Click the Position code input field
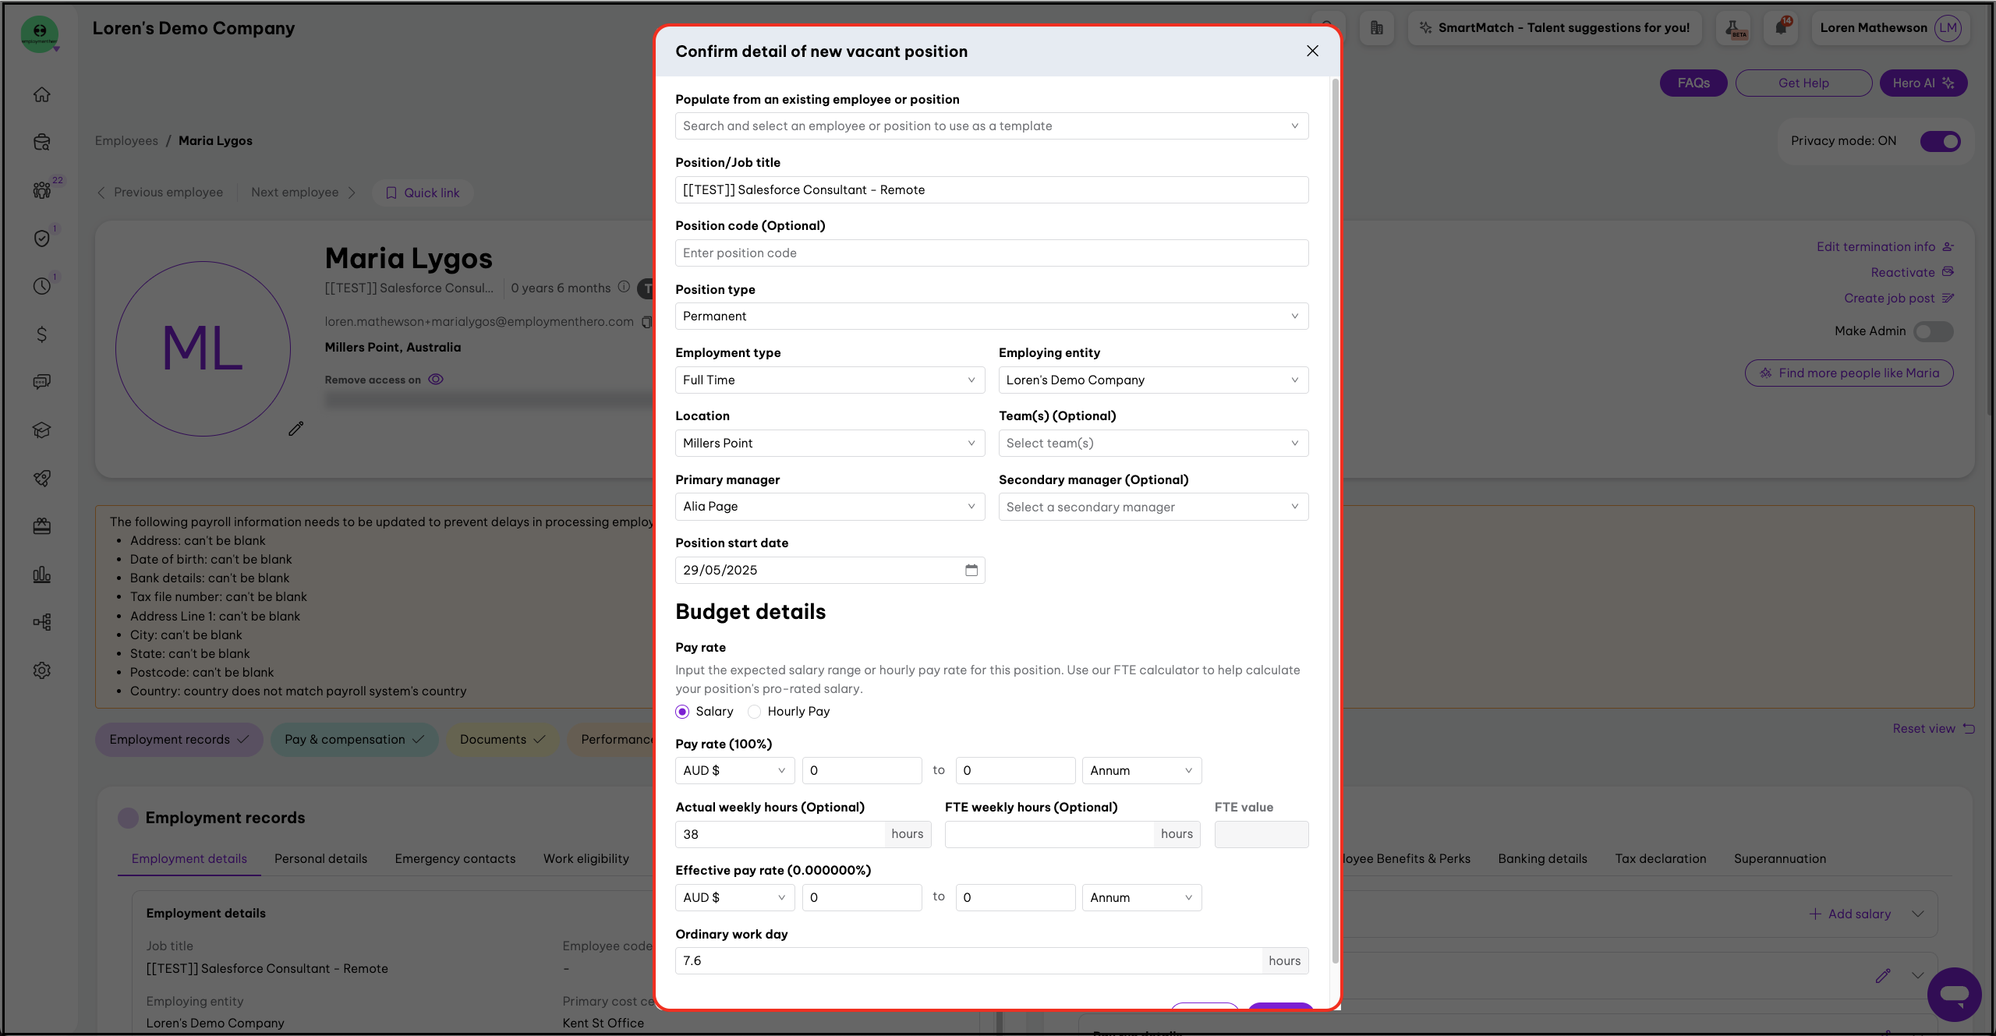The height and width of the screenshot is (1036, 1996). pyautogui.click(x=991, y=253)
